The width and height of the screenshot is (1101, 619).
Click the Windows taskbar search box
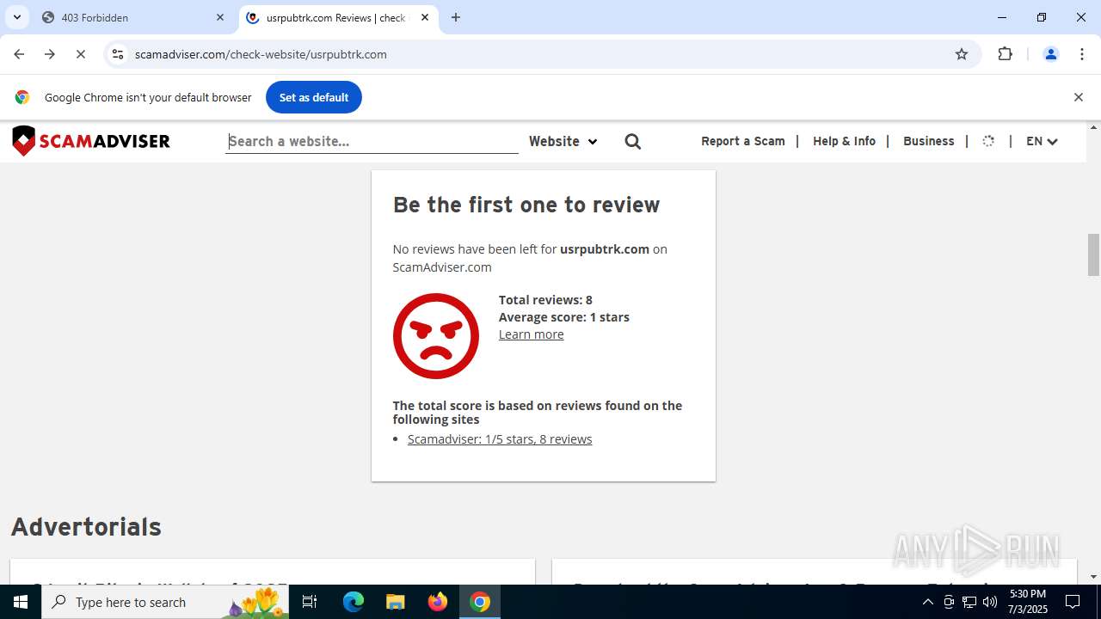point(165,602)
